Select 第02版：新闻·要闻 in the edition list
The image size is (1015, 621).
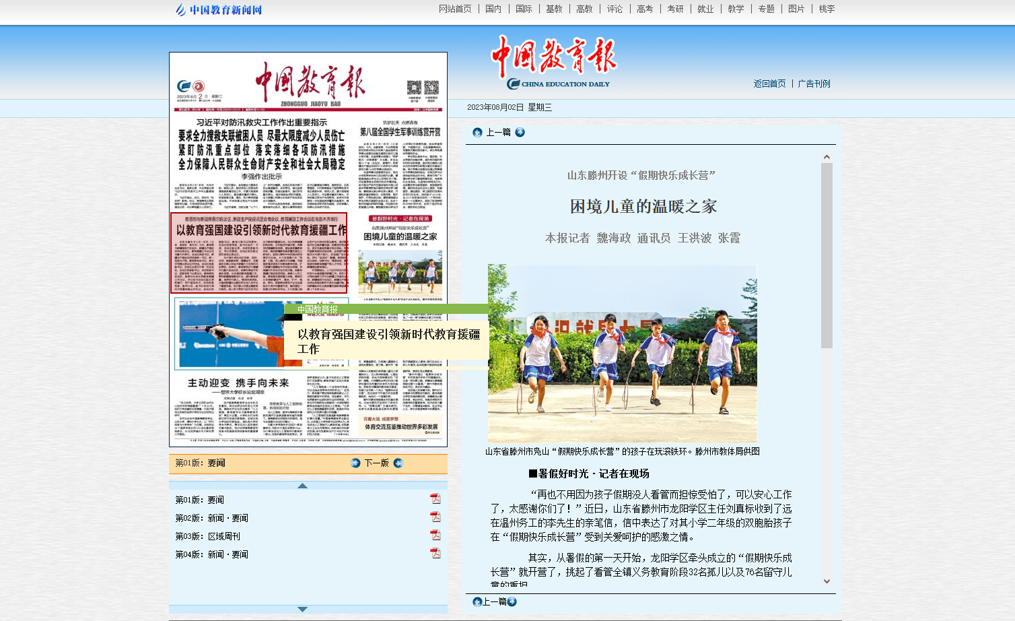(x=211, y=518)
